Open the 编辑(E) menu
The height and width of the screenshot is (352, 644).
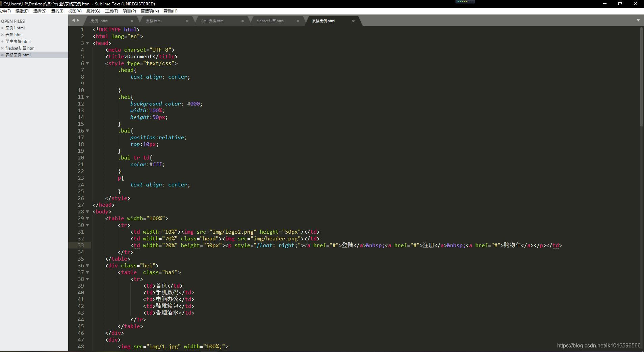(22, 11)
